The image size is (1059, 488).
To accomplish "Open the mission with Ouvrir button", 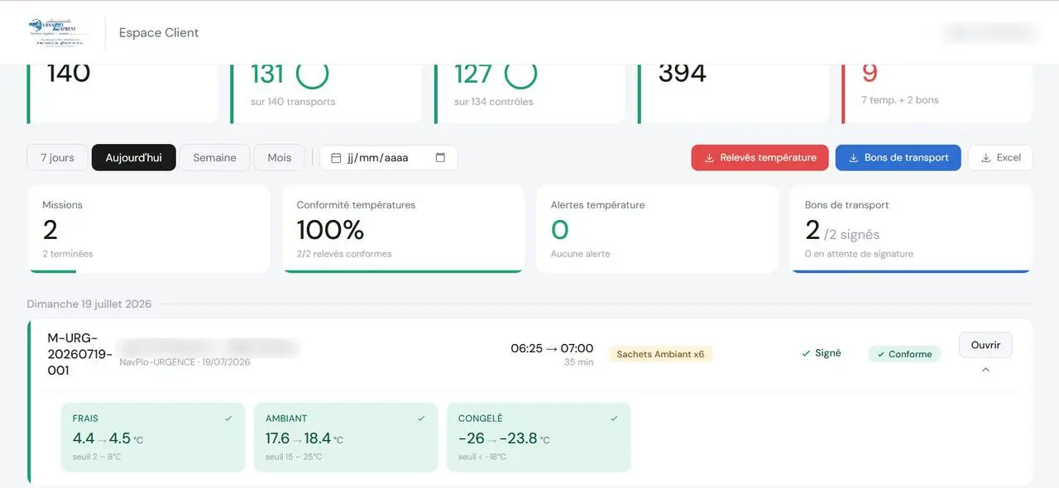I will [985, 345].
